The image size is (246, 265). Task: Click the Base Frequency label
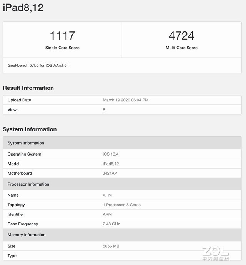23,224
